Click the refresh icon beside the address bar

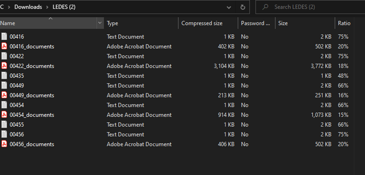coord(243,7)
